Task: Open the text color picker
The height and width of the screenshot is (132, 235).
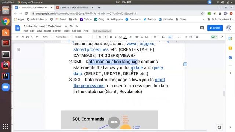Action: [126, 37]
